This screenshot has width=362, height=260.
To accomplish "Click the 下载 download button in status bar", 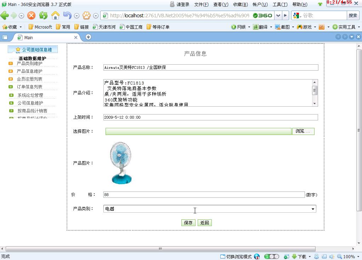I will point(299,256).
